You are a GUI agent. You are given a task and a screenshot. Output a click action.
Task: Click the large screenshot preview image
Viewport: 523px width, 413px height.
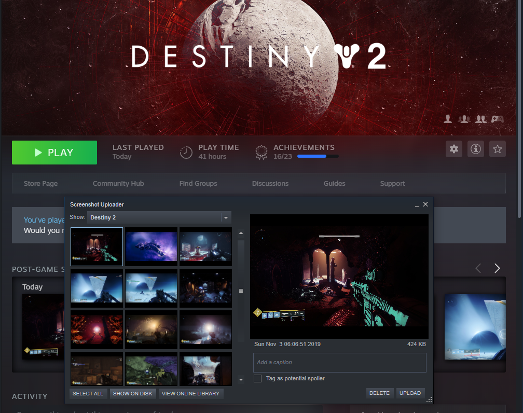(339, 277)
